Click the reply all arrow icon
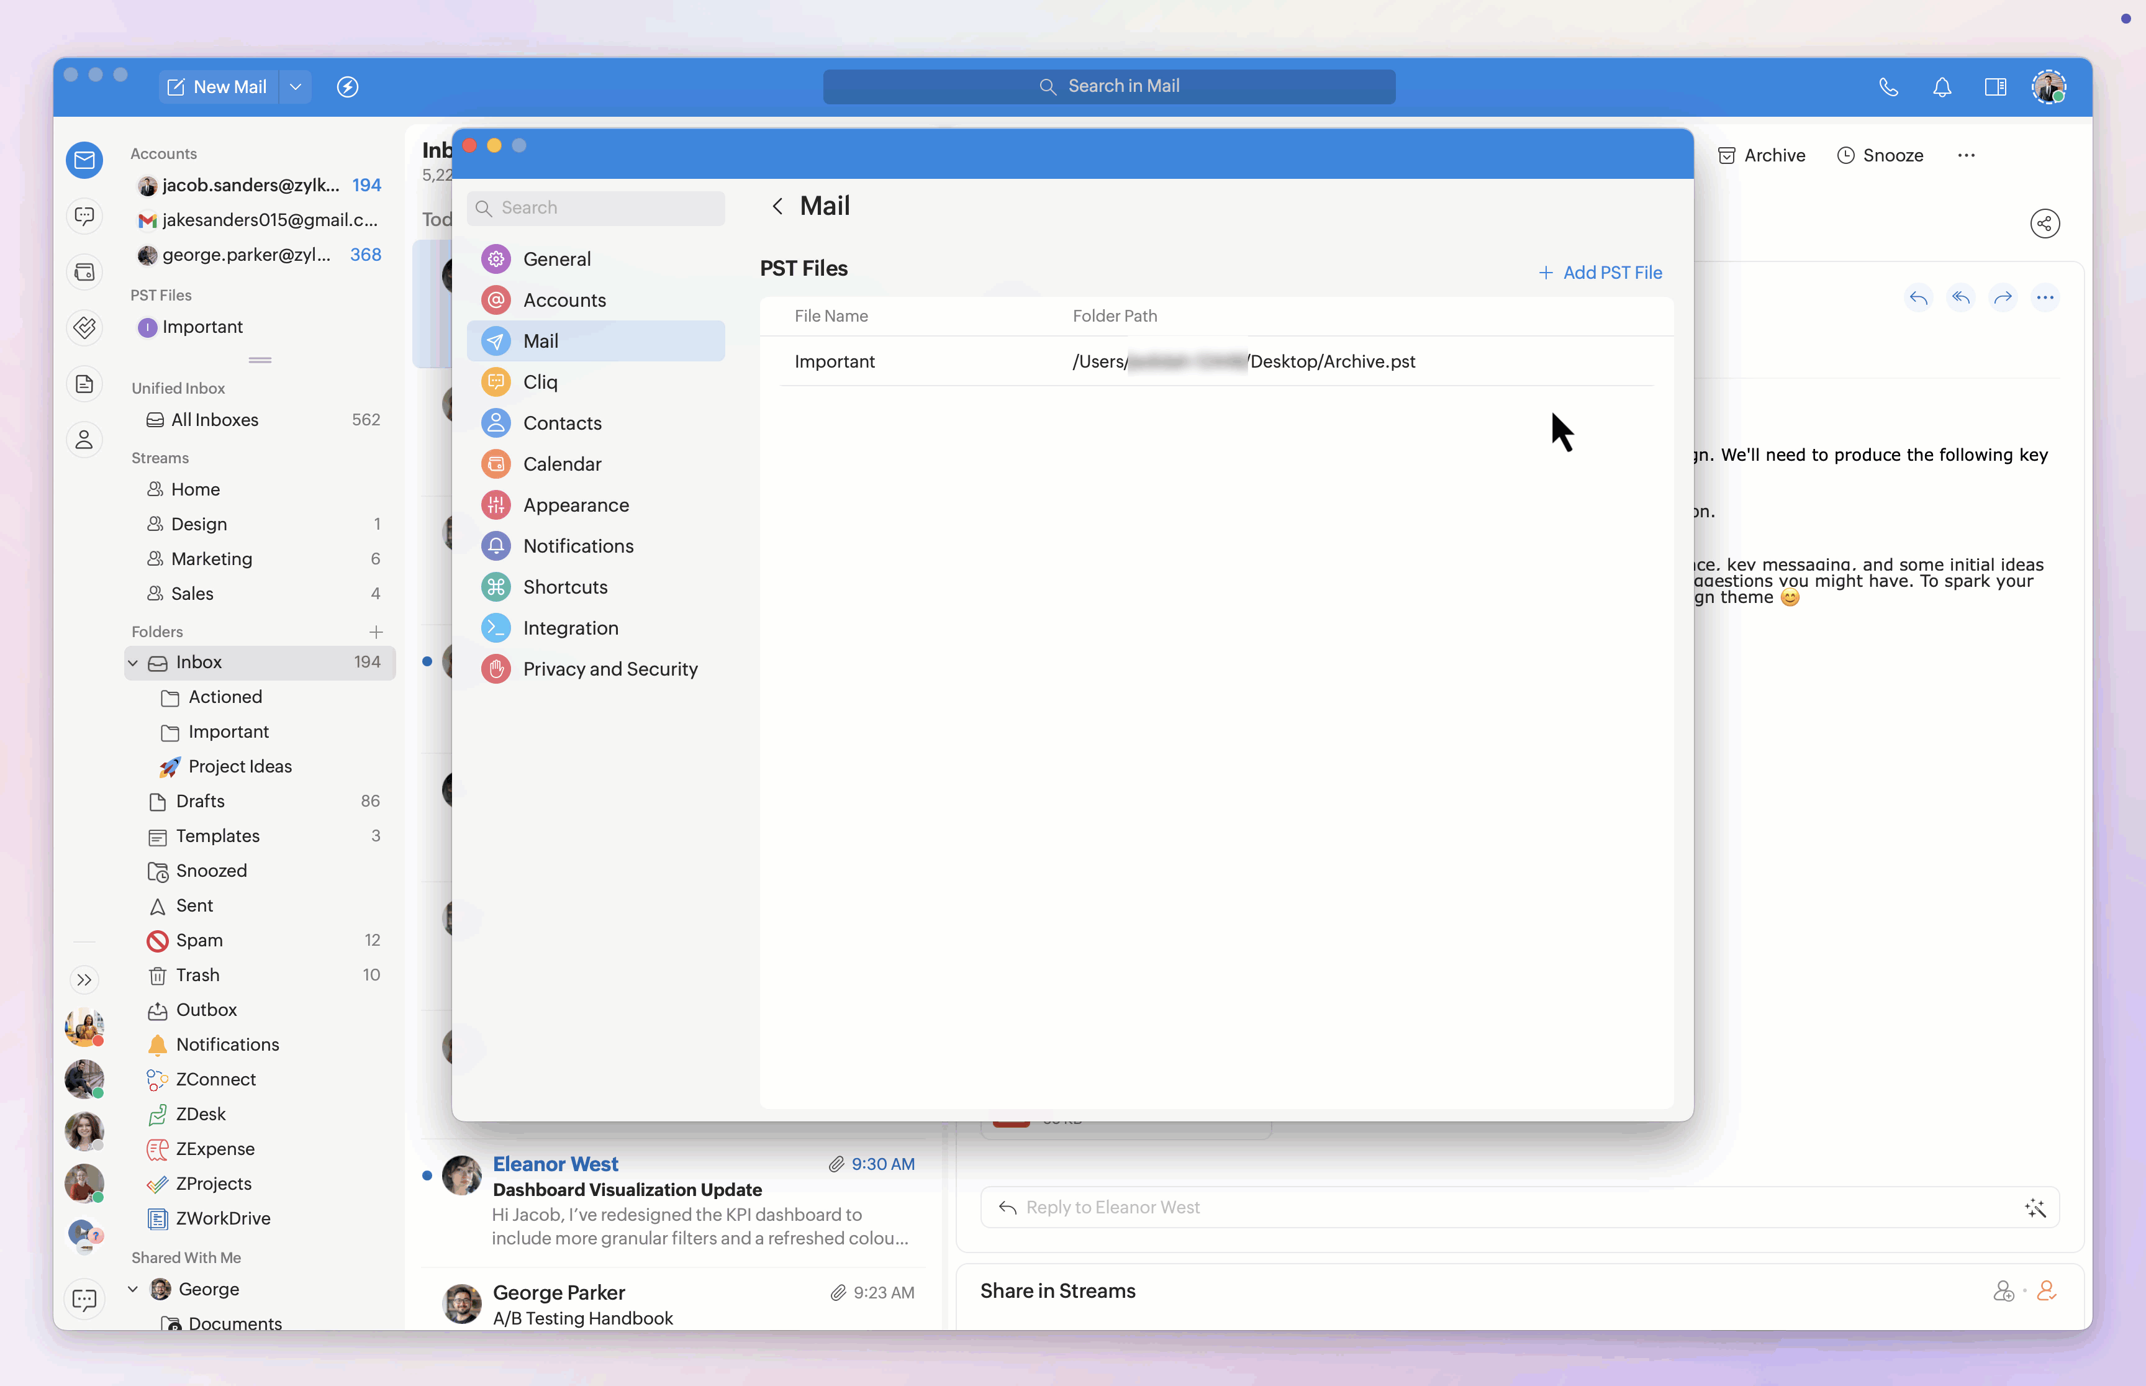 coord(1960,298)
